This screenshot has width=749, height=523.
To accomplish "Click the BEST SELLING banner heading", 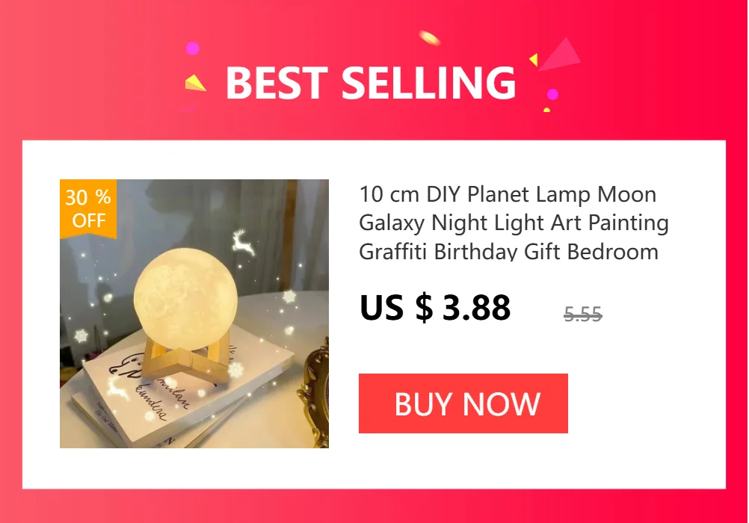I will point(371,83).
